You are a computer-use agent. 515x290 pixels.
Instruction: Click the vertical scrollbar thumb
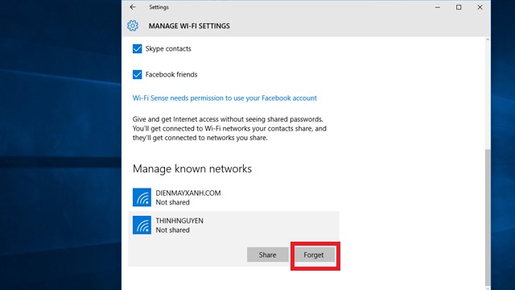tap(488, 217)
